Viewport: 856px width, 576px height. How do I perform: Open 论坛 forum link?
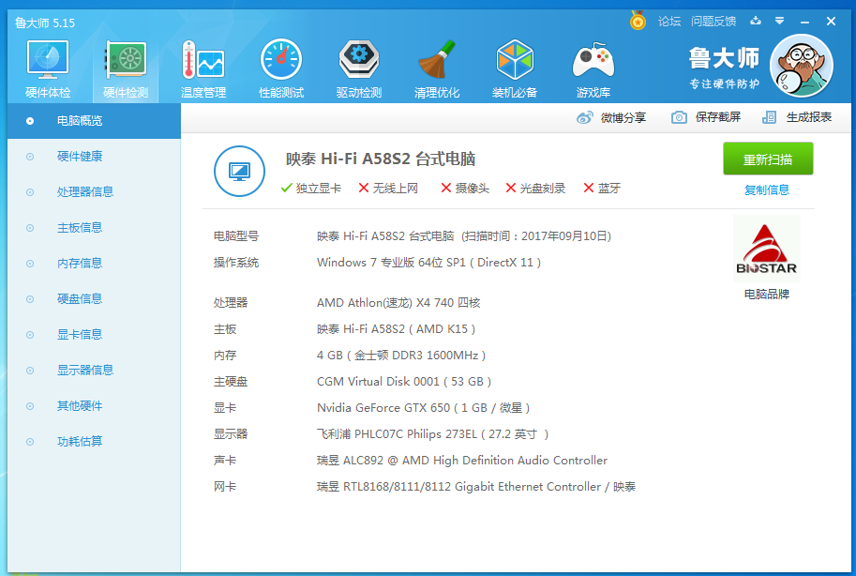(x=669, y=22)
